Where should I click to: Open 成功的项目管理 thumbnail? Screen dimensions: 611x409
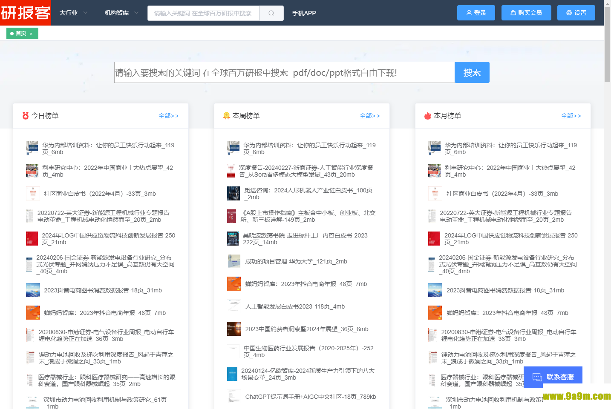coord(234,261)
